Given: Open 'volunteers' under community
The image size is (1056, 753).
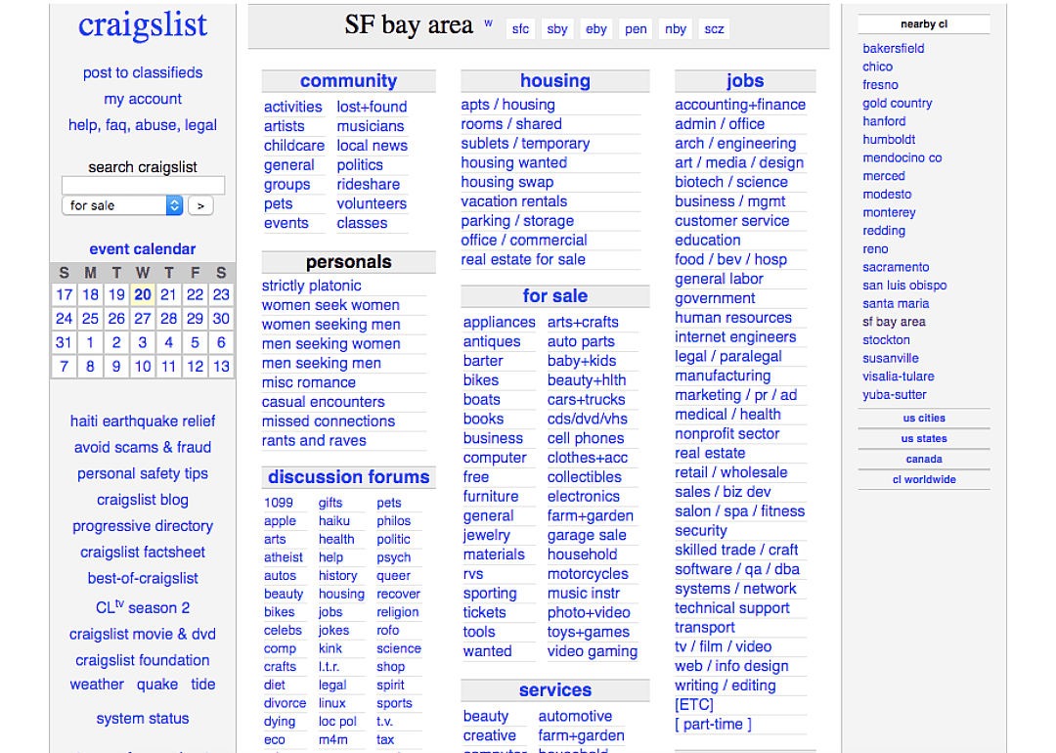Looking at the screenshot, I should pyautogui.click(x=372, y=203).
